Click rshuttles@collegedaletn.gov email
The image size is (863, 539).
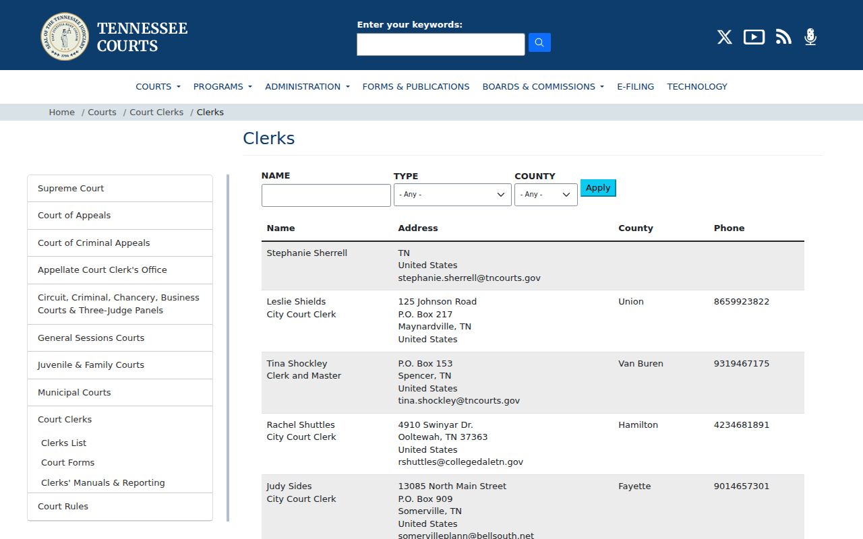click(460, 462)
